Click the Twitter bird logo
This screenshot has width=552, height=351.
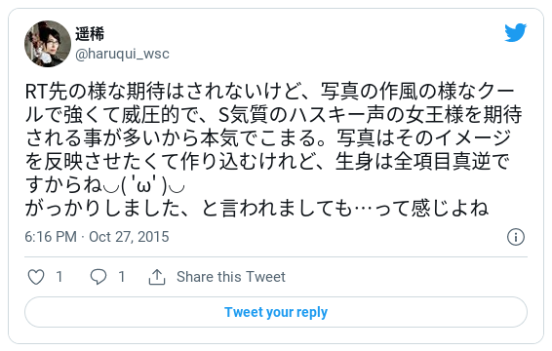[515, 33]
